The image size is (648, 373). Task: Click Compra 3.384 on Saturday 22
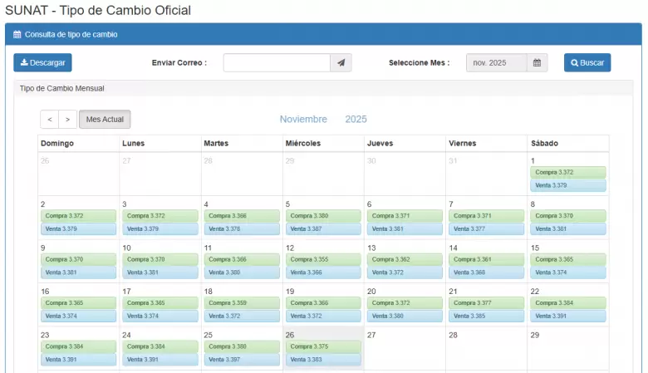[x=568, y=303]
